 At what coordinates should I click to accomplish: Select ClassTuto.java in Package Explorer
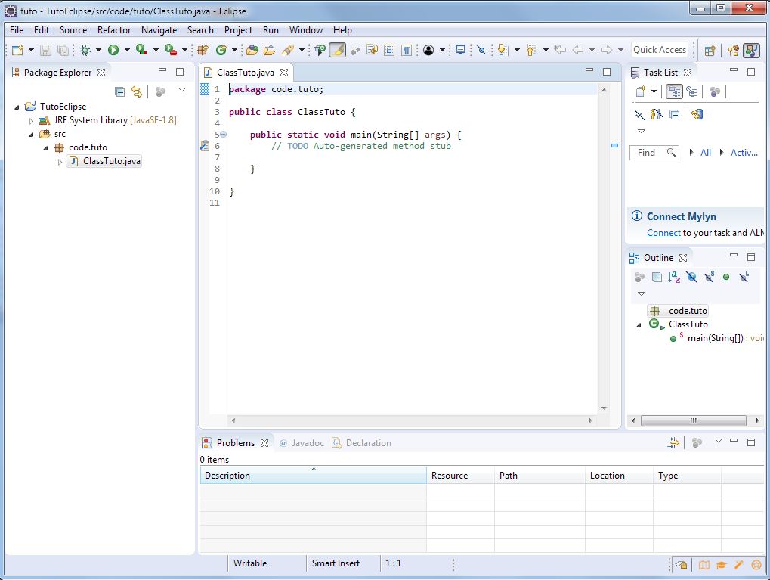tap(111, 161)
